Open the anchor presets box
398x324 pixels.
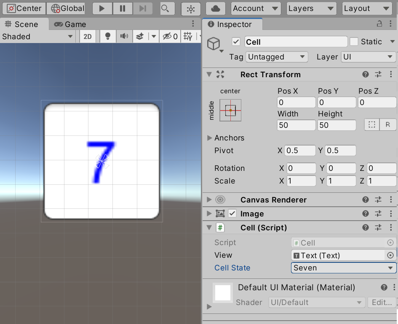(230, 110)
